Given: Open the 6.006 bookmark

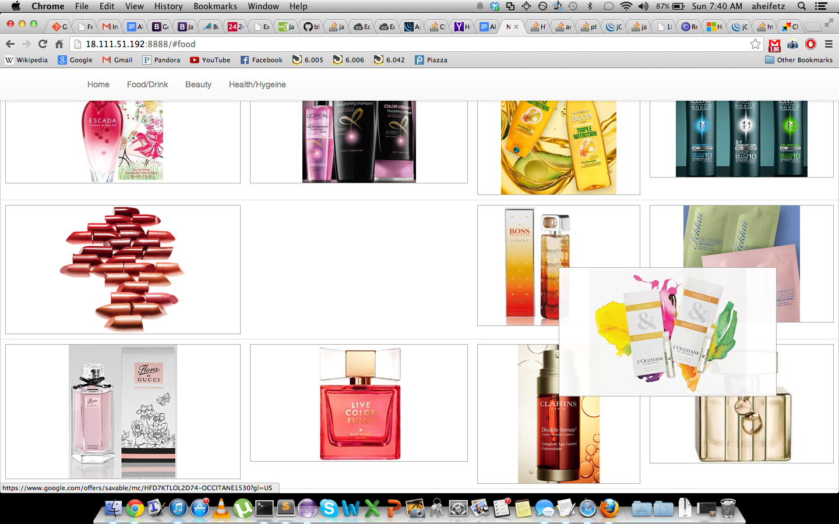Looking at the screenshot, I should click(348, 60).
